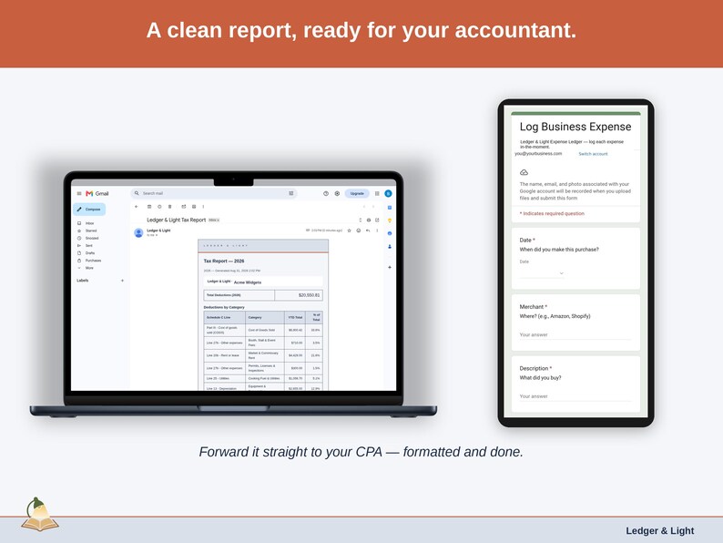This screenshot has height=543, width=723.
Task: Click the Ledger & Light lamp-and-book logo
Action: [x=40, y=515]
